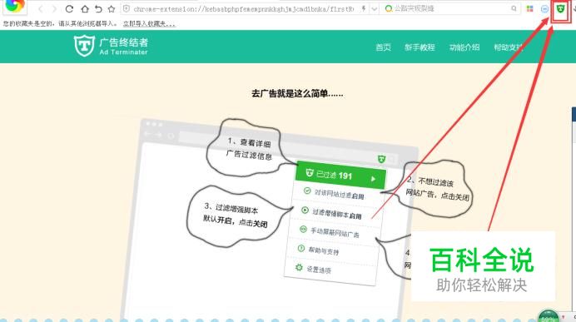Click the blue round extension icon
Screen dimensions: 576x322
(x=544, y=8)
